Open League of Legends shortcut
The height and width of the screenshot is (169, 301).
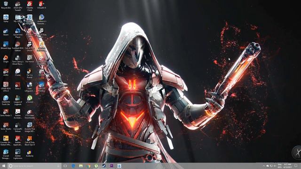pyautogui.click(x=18, y=100)
